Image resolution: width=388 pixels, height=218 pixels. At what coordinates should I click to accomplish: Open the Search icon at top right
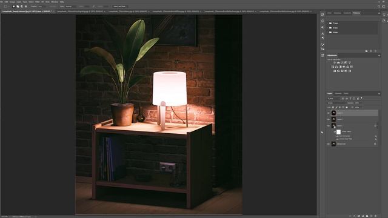click(379, 7)
